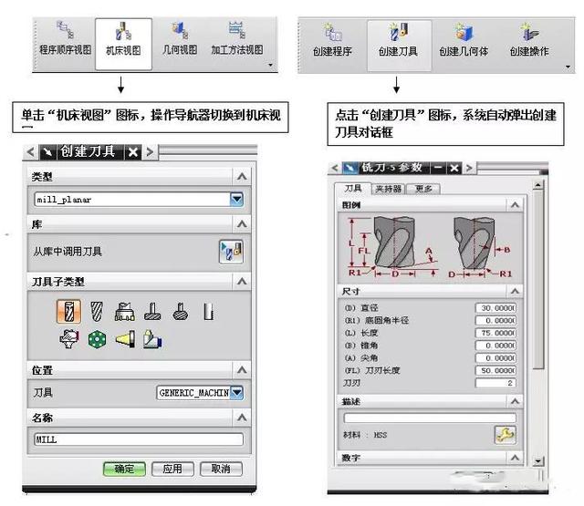
Task: Select the barrel cutter tool subtype icon
Action: [181, 311]
